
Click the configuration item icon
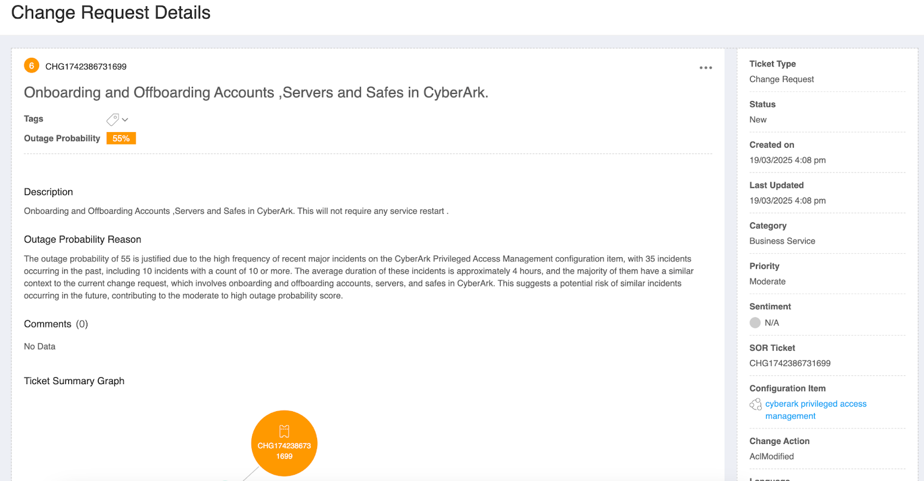755,404
